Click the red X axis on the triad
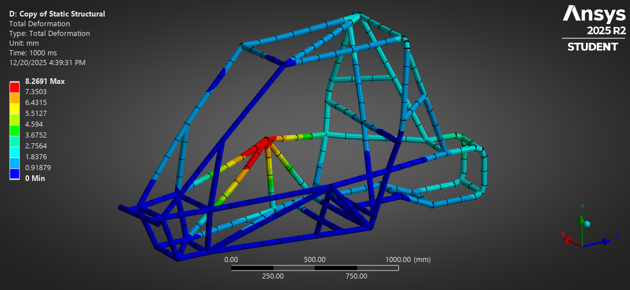This screenshot has height=290, width=630. pos(568,241)
